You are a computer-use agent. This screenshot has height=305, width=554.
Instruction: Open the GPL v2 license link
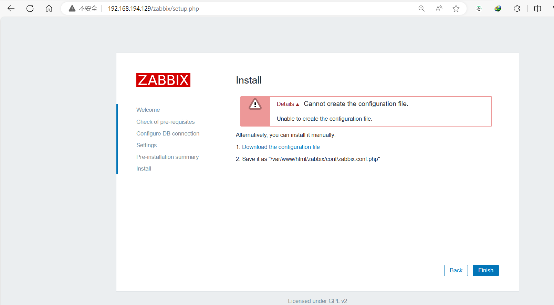click(338, 301)
